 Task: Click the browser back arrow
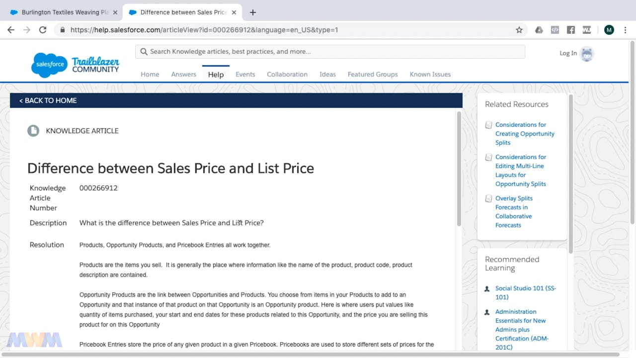coord(11,30)
